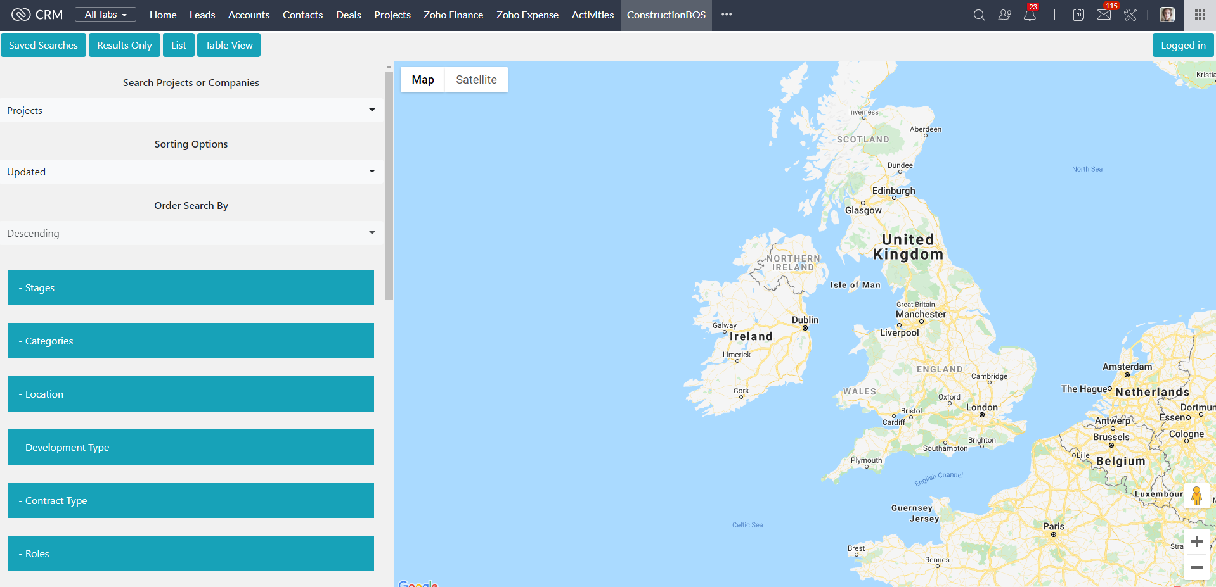Image resolution: width=1216 pixels, height=587 pixels.
Task: Expand the Contract Type filter section
Action: click(191, 500)
